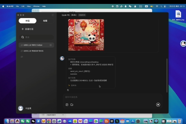Screen dimensions: 186x124
Task: Open Trash from the Dock
Action: click(179, 121)
